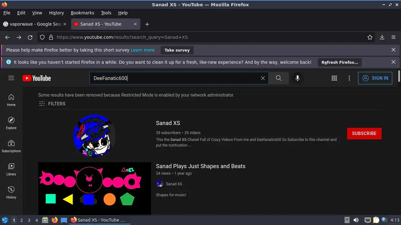This screenshot has height=225, width=401.
Task: Go back with the browser back arrow
Action: tap(8, 37)
